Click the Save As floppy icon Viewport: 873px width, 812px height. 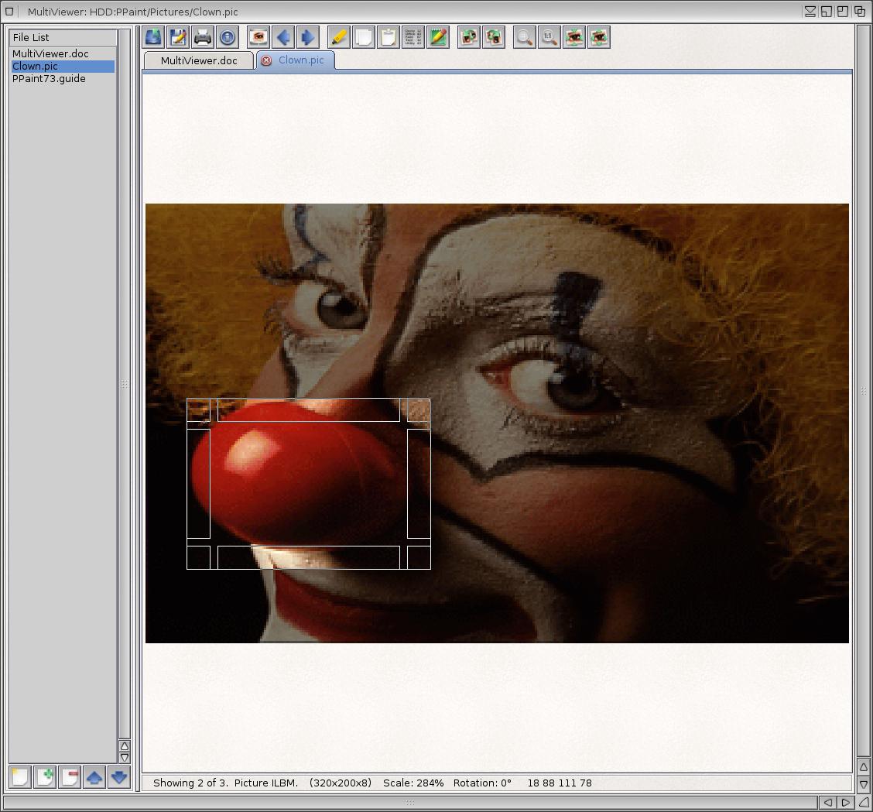tap(178, 37)
